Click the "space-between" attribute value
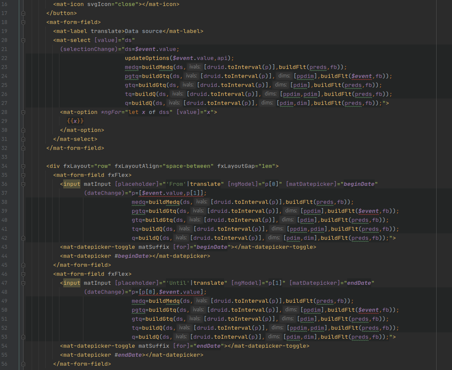 tap(188, 166)
